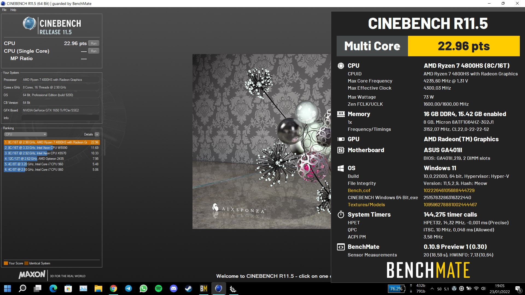525x295 pixels.
Task: Open the Help menu
Action: tap(13, 10)
